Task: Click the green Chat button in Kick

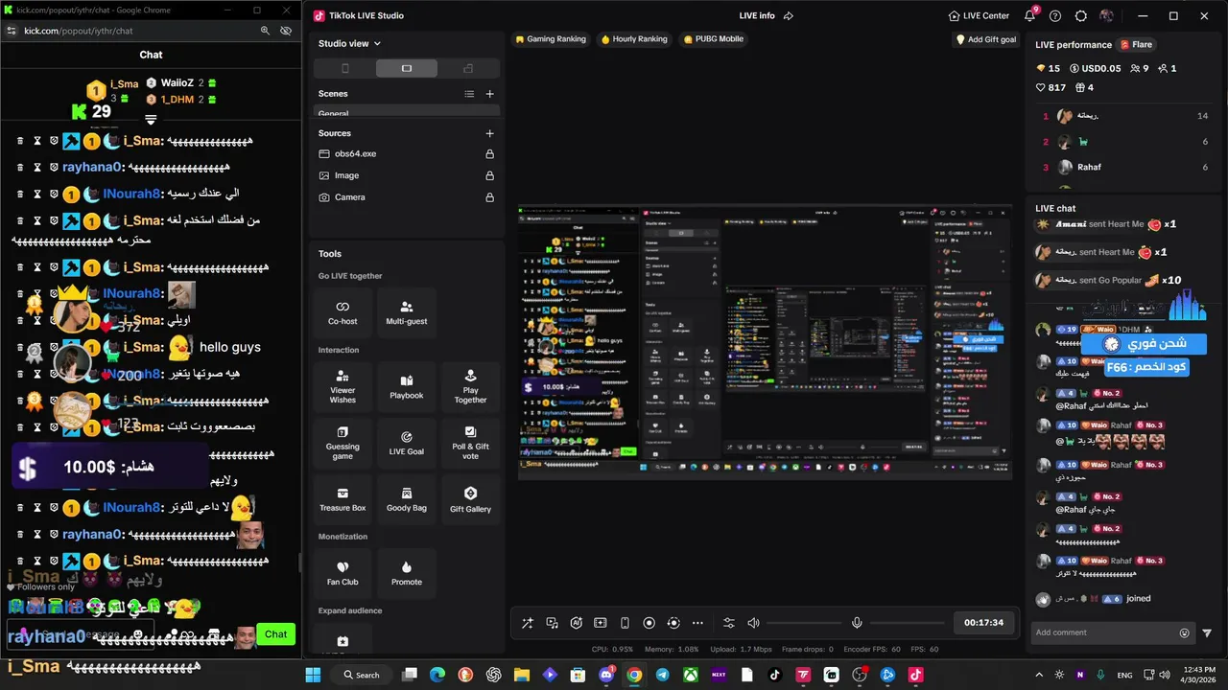Action: point(276,634)
